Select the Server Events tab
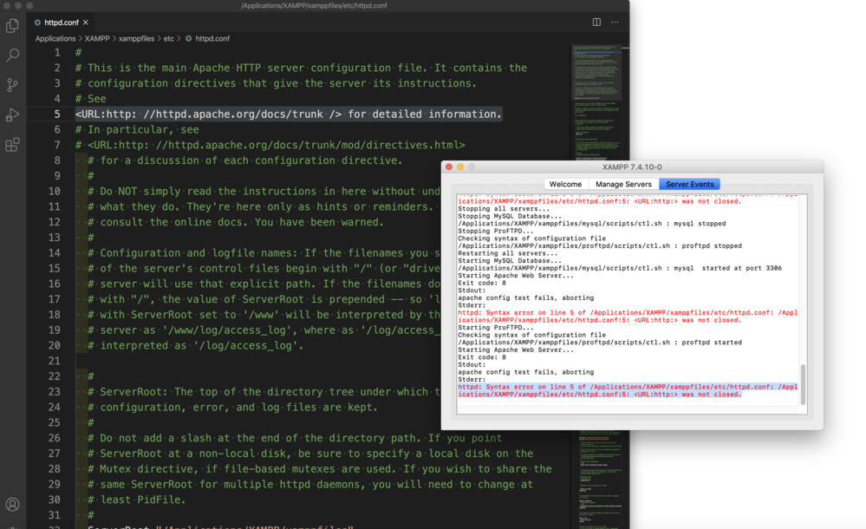The image size is (866, 529). point(690,184)
